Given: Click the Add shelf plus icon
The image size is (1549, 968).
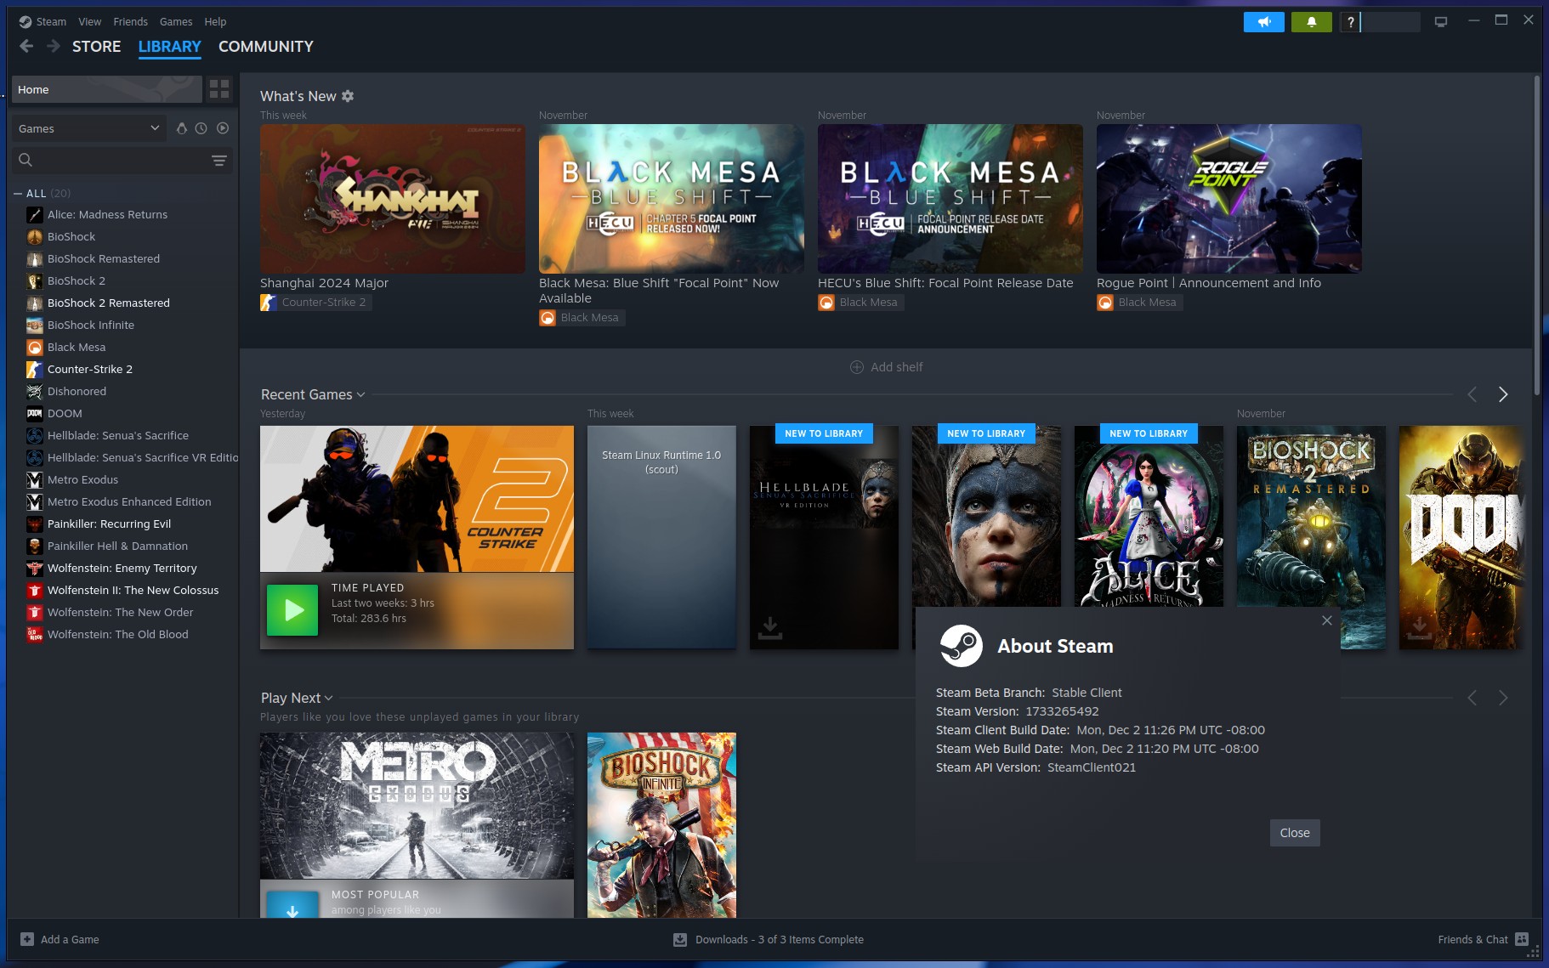Looking at the screenshot, I should pos(857,367).
